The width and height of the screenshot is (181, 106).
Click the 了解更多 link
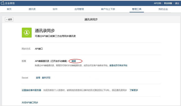click(x=134, y=90)
